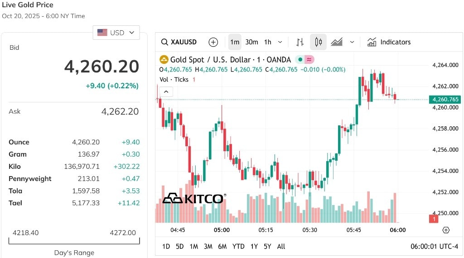Toggle the green market status indicator
The image size is (464, 258).
tap(300, 60)
